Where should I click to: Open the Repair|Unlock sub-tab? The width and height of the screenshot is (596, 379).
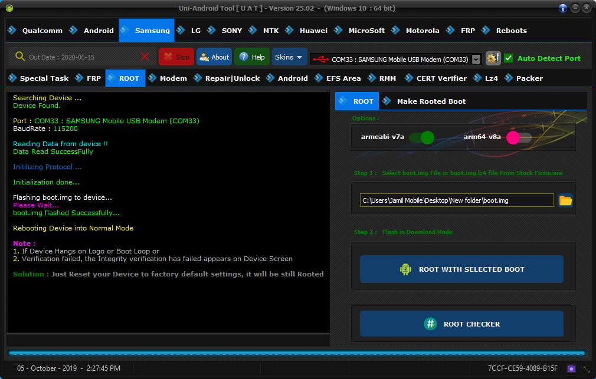[227, 78]
